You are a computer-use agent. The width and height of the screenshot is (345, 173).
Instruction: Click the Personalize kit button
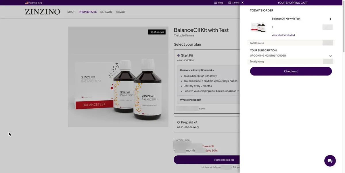(x=206, y=160)
